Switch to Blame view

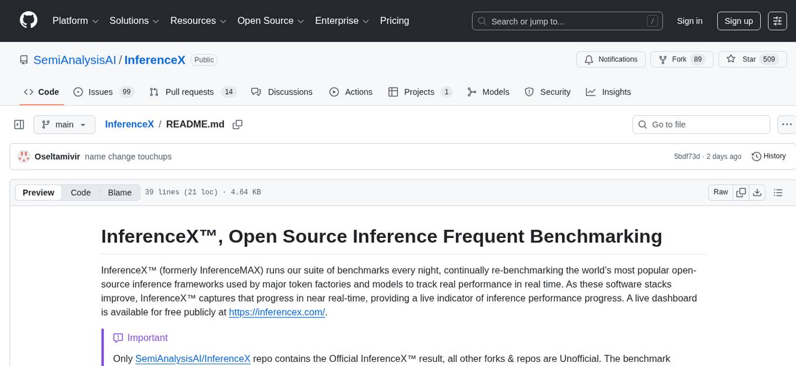(x=119, y=192)
